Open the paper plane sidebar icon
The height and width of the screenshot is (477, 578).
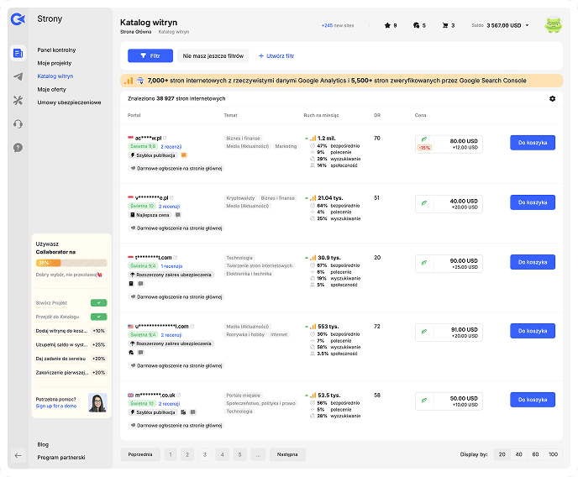(x=18, y=77)
